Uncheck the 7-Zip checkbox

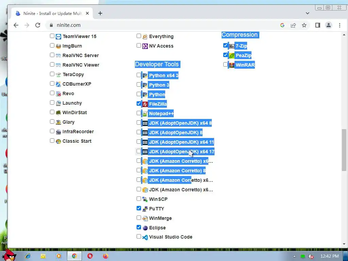[225, 45]
